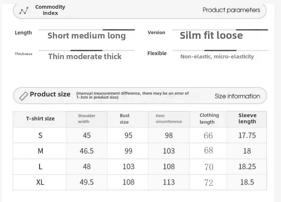
Task: Click the L row bust value 103
Action: pos(129,167)
